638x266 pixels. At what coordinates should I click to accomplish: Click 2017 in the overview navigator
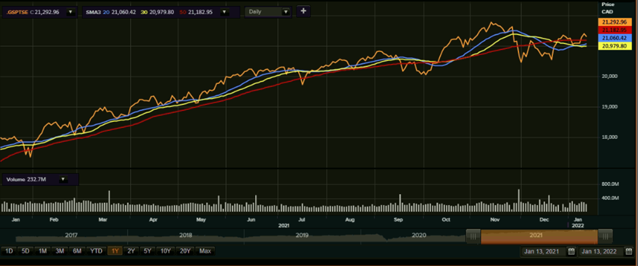click(71, 235)
